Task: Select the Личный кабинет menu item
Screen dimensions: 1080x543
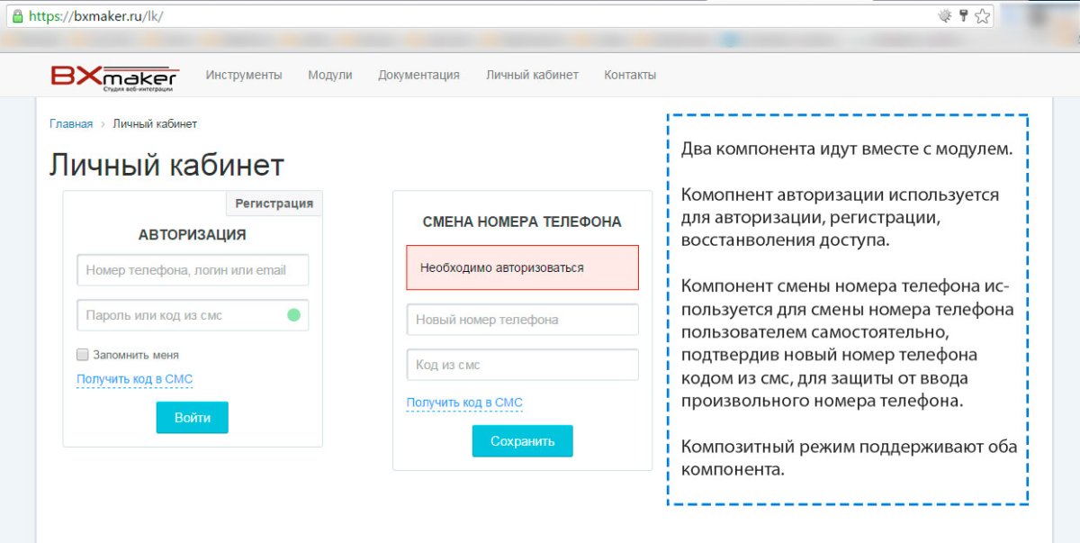Action: (532, 75)
